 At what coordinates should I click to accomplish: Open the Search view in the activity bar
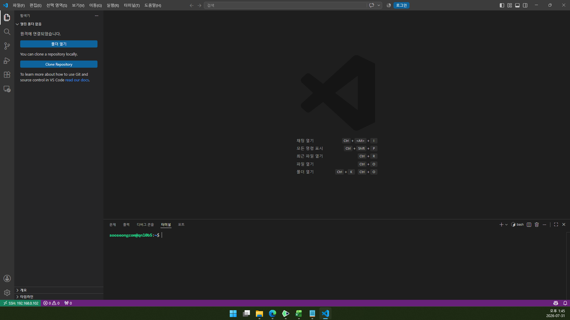[x=7, y=32]
